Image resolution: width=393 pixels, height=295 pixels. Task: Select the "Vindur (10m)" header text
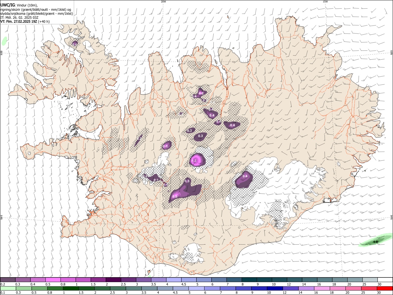coord(28,5)
